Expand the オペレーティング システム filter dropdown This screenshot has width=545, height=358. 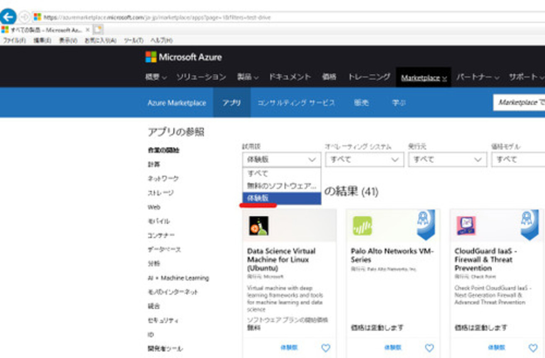point(364,159)
